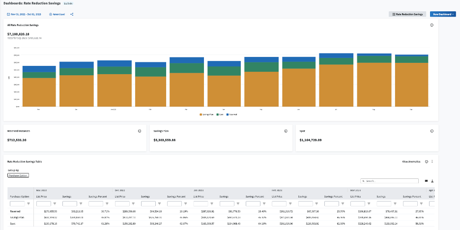Viewport: 460px width, 230px height.
Task: Click info icon on Spot card
Action: click(x=431, y=131)
